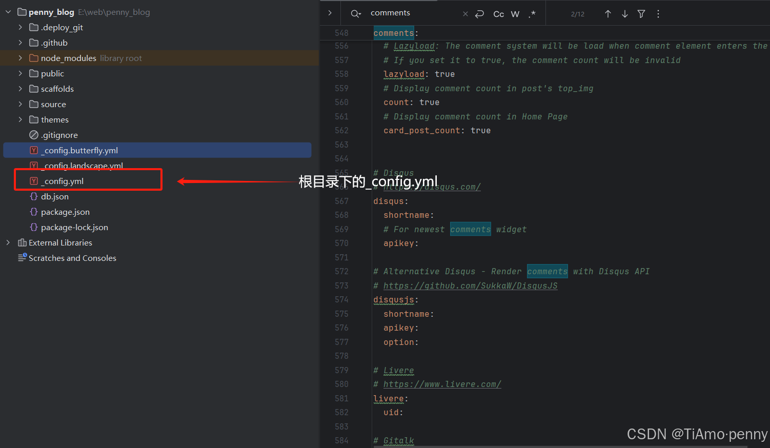Expand the themes folder chevron
770x448 pixels.
[x=21, y=119]
